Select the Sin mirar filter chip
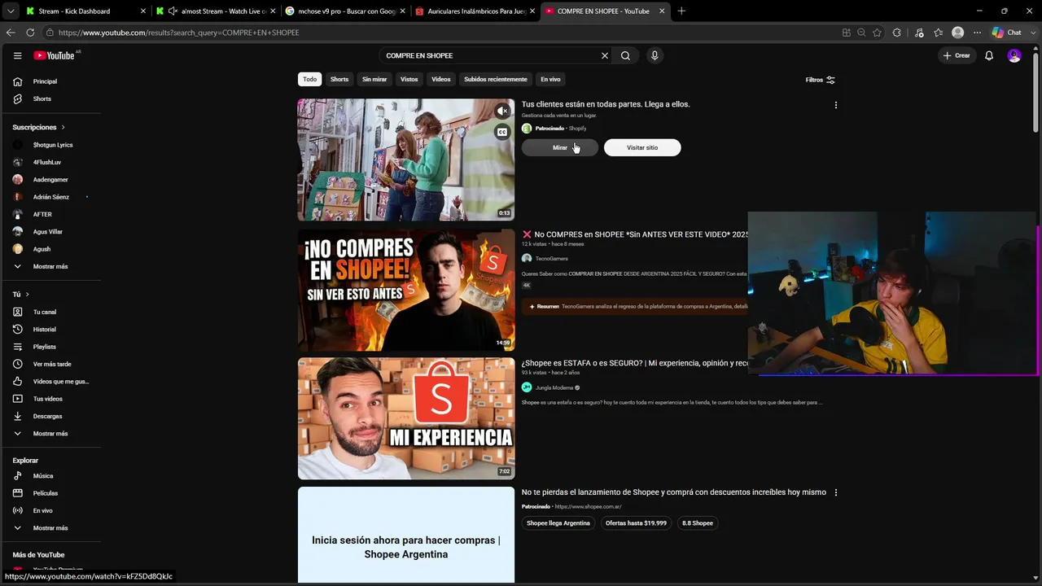Image resolution: width=1042 pixels, height=586 pixels. [x=374, y=80]
